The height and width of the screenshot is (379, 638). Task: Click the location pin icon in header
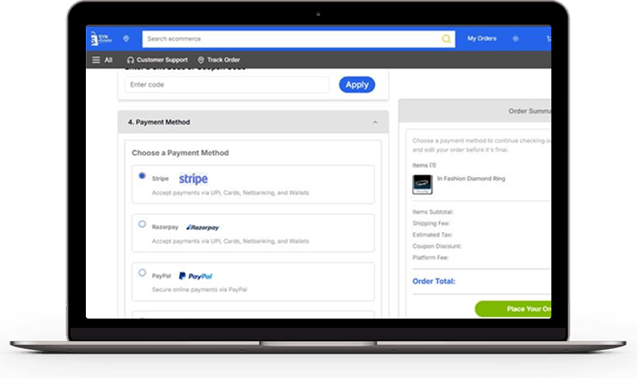pos(126,39)
